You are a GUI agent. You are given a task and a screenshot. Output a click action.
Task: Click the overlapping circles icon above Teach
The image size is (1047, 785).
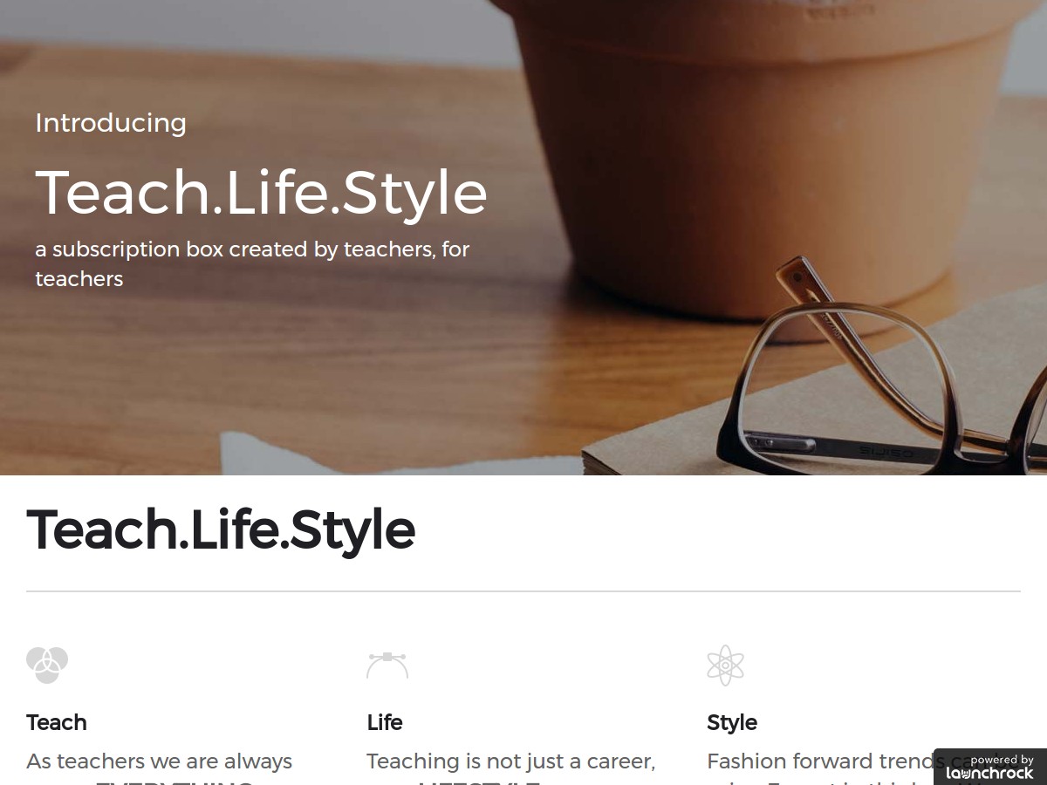pyautogui.click(x=47, y=666)
